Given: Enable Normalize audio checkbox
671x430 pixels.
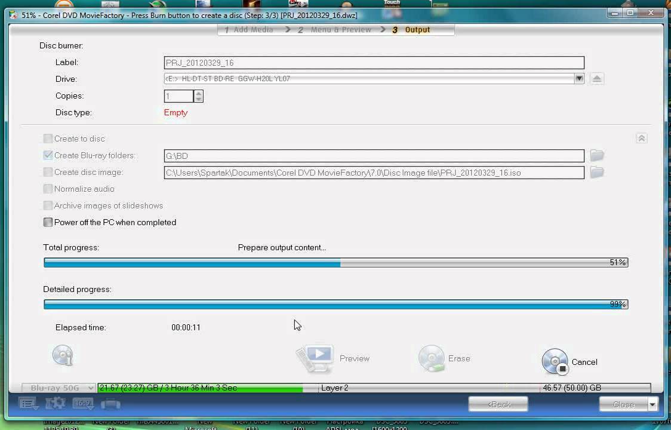Looking at the screenshot, I should click(48, 189).
